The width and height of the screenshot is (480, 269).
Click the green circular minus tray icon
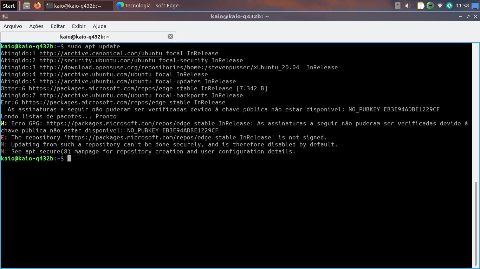430,6
